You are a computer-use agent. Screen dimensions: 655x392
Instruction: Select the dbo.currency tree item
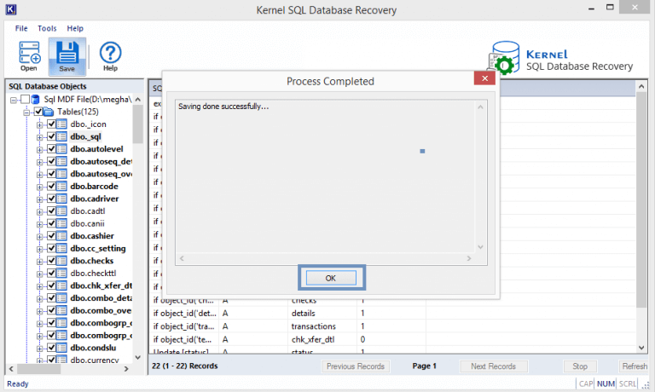click(95, 360)
